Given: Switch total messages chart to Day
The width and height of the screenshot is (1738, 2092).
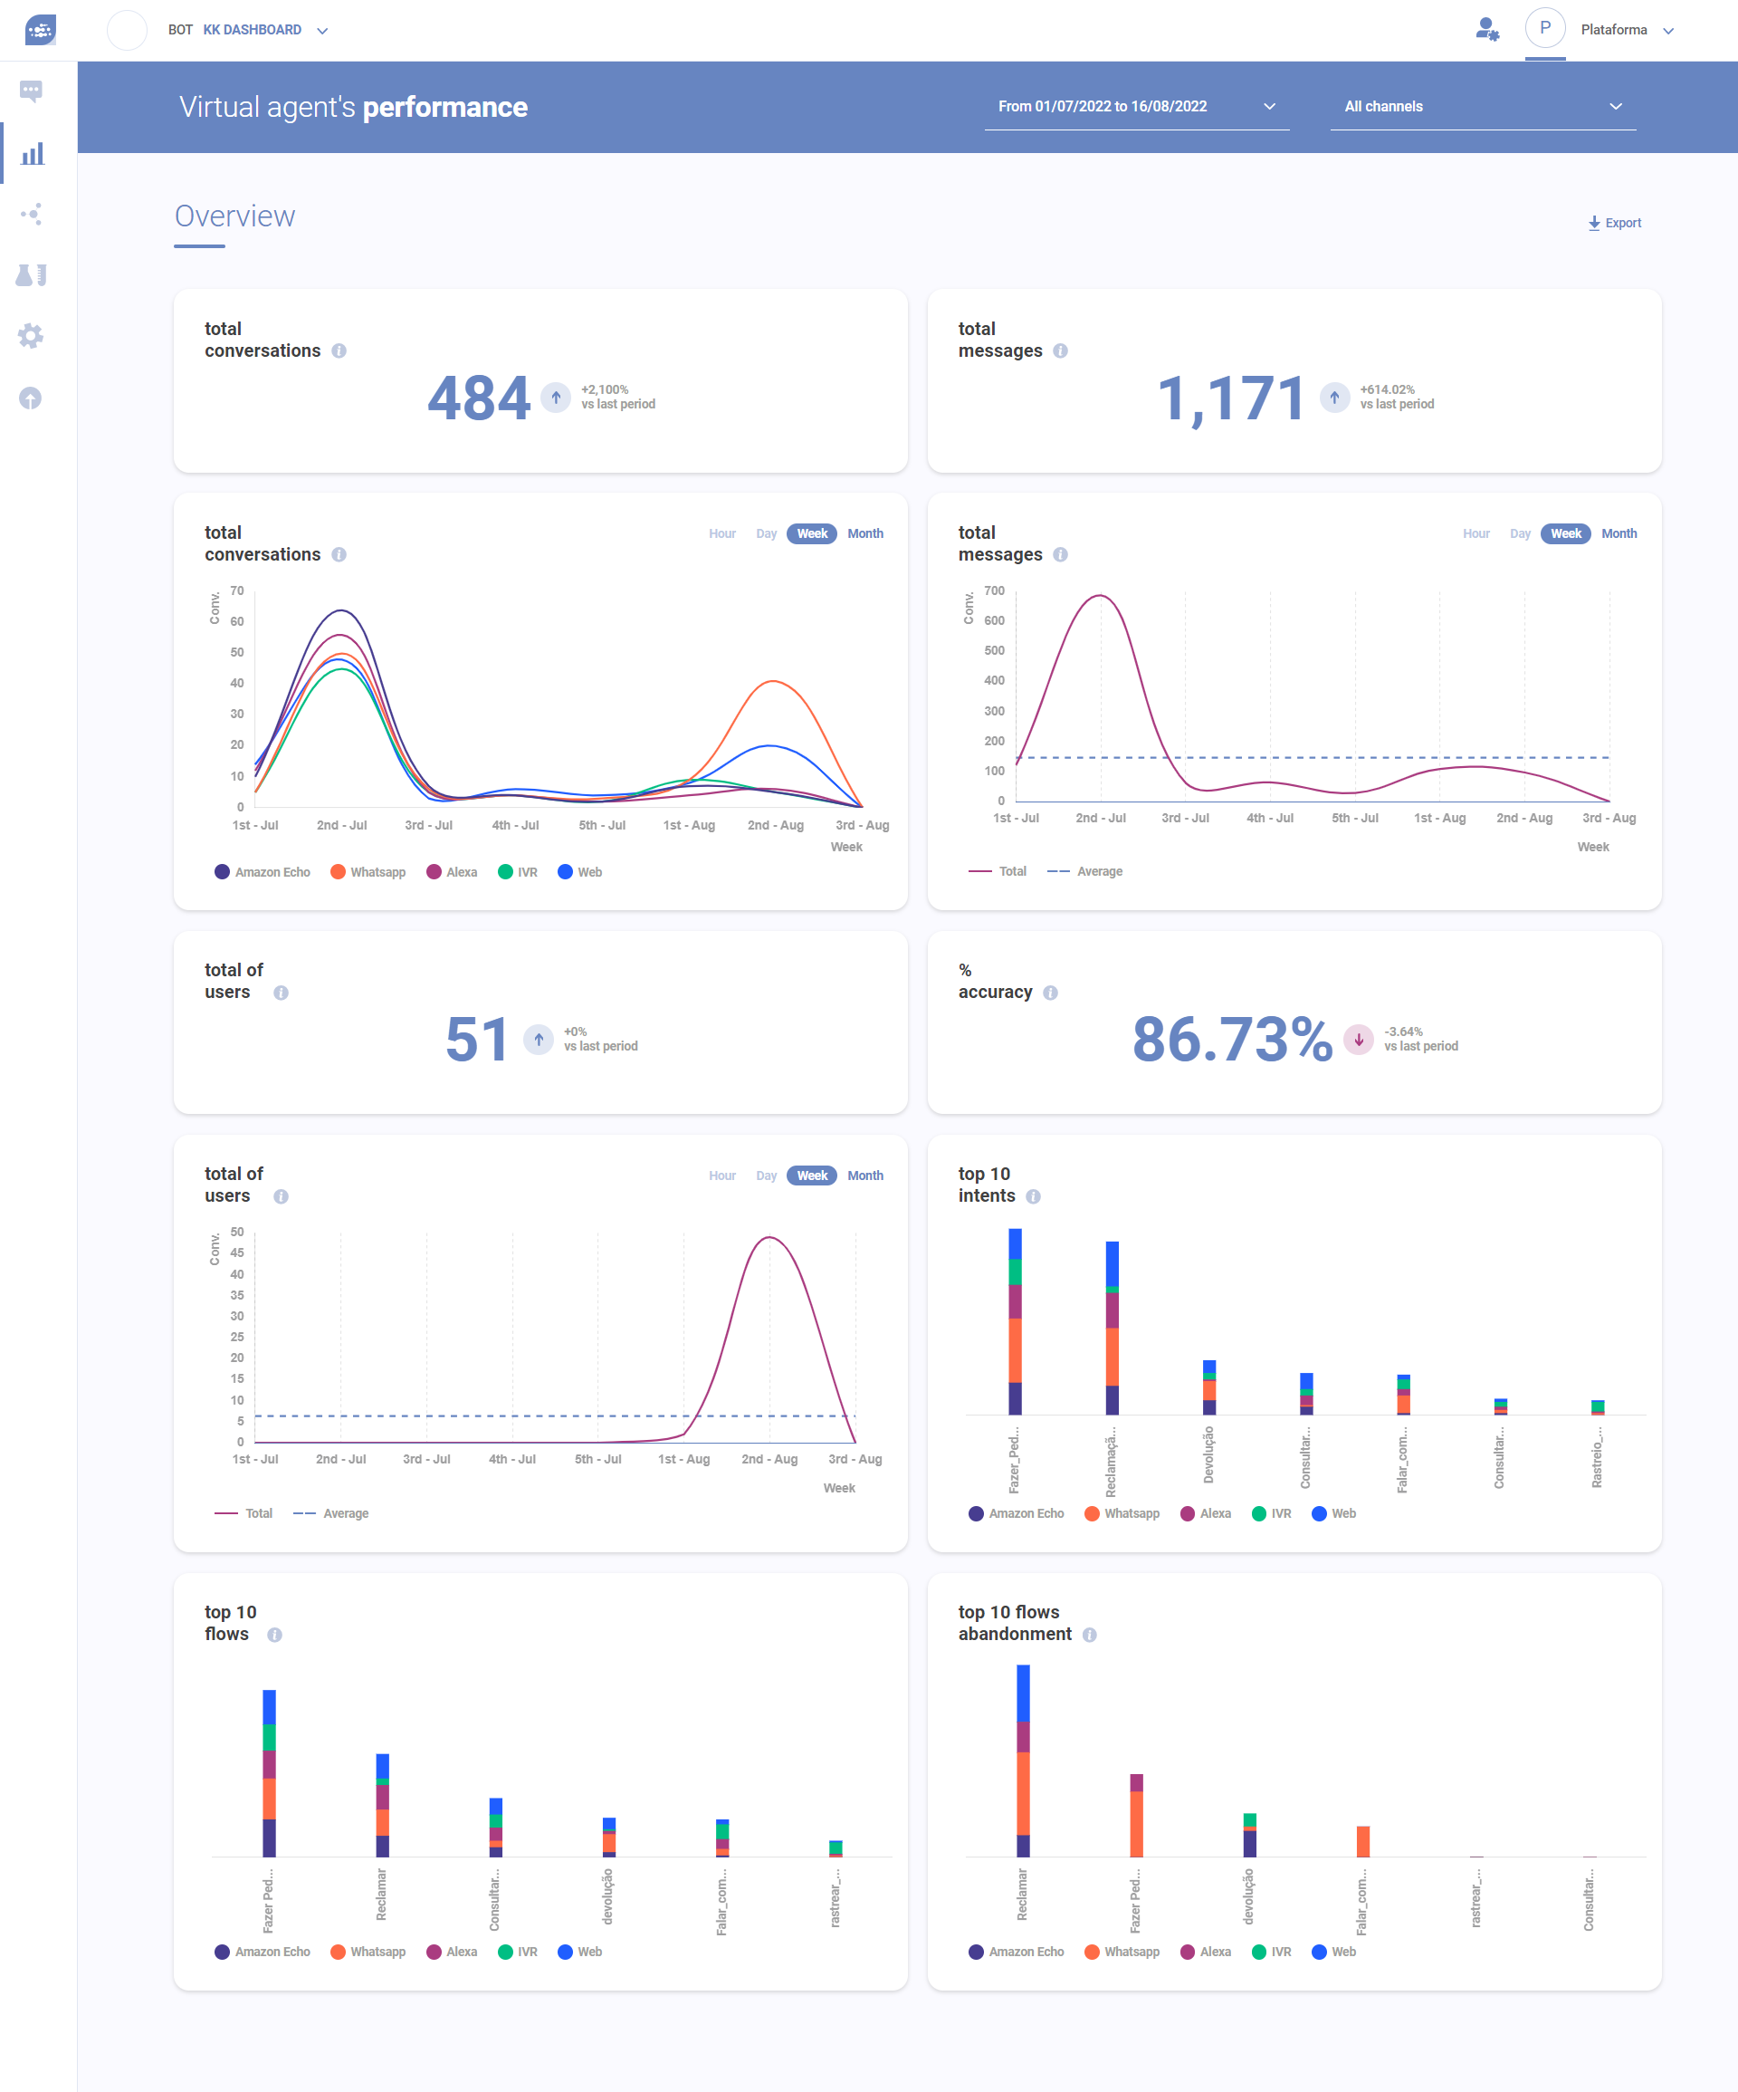Looking at the screenshot, I should 1519,534.
